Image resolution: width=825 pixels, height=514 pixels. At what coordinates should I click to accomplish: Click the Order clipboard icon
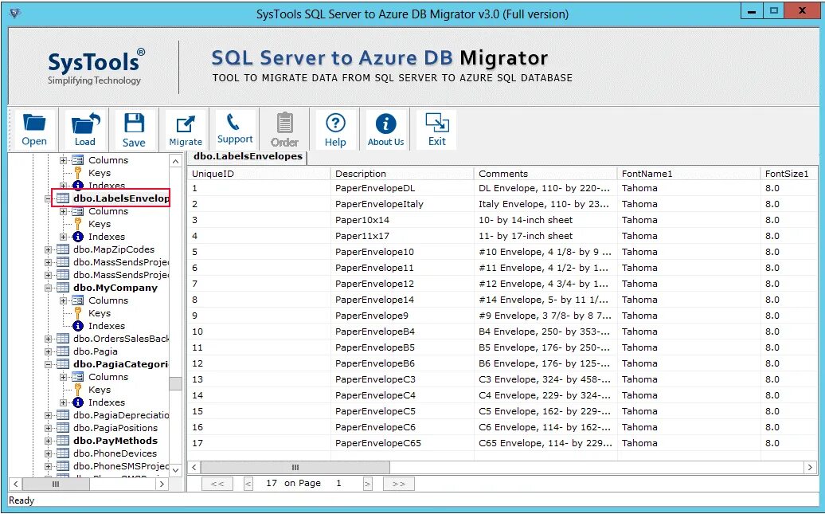coord(284,124)
